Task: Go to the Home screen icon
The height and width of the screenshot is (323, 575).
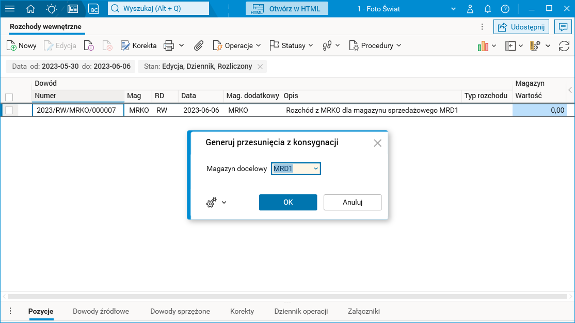Action: [x=31, y=9]
